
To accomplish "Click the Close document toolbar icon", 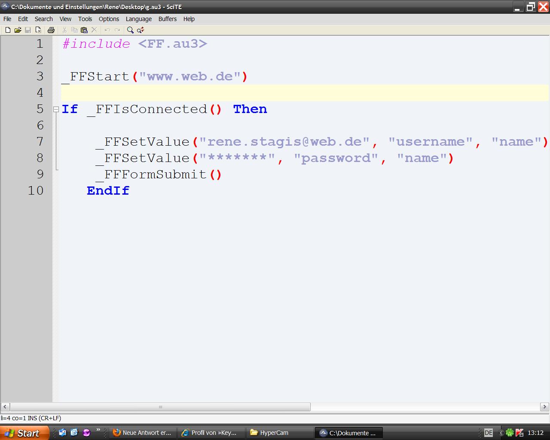I will tap(38, 30).
